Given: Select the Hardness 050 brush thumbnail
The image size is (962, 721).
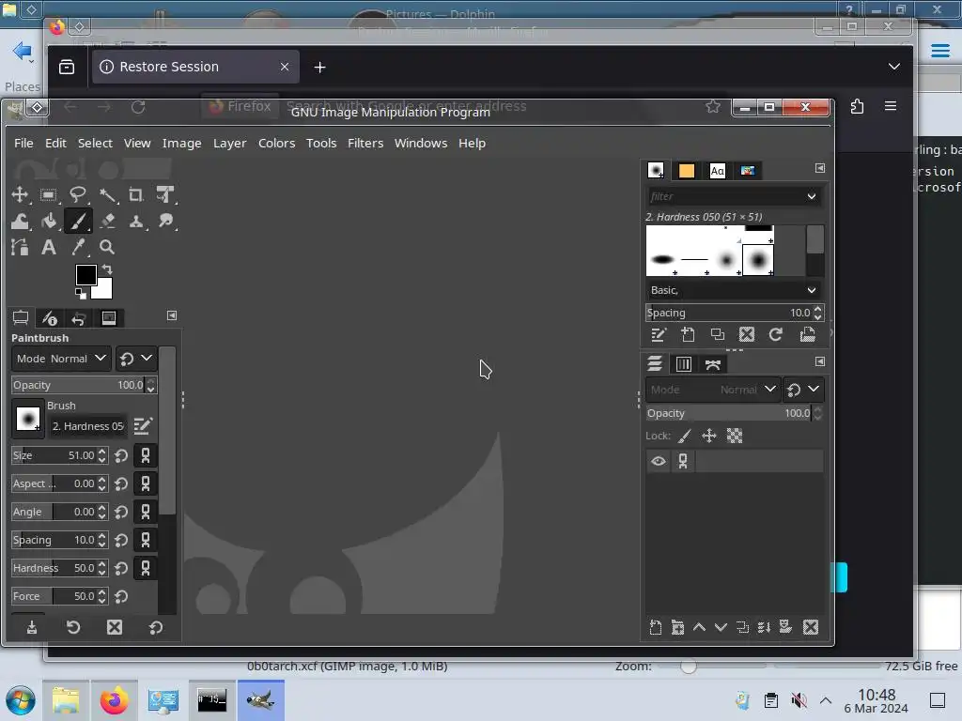Looking at the screenshot, I should [758, 260].
